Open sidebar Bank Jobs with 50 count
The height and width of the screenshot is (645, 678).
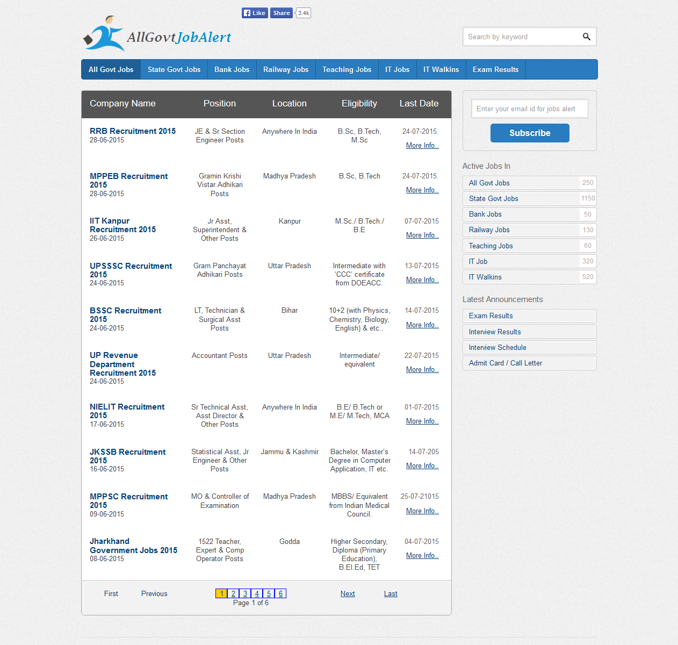point(530,214)
